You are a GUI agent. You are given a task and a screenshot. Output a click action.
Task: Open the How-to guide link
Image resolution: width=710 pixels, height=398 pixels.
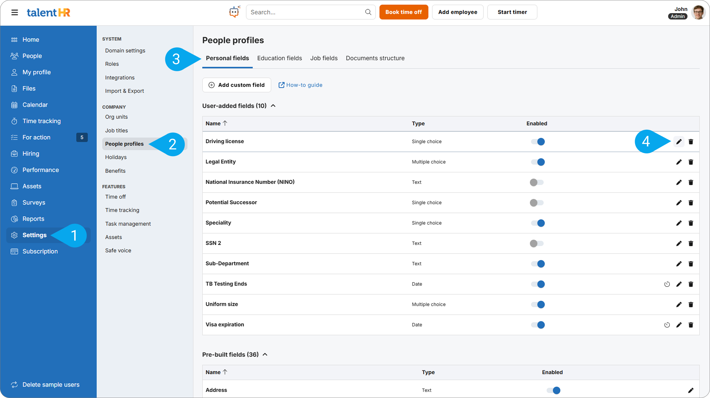click(x=300, y=85)
